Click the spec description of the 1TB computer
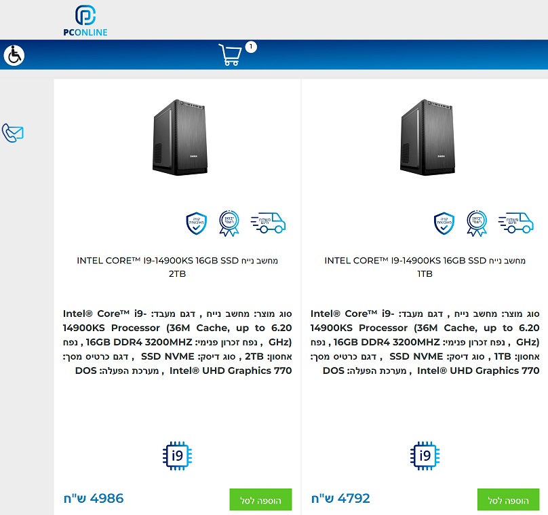Screen dimensions: 548x515 coord(425,342)
